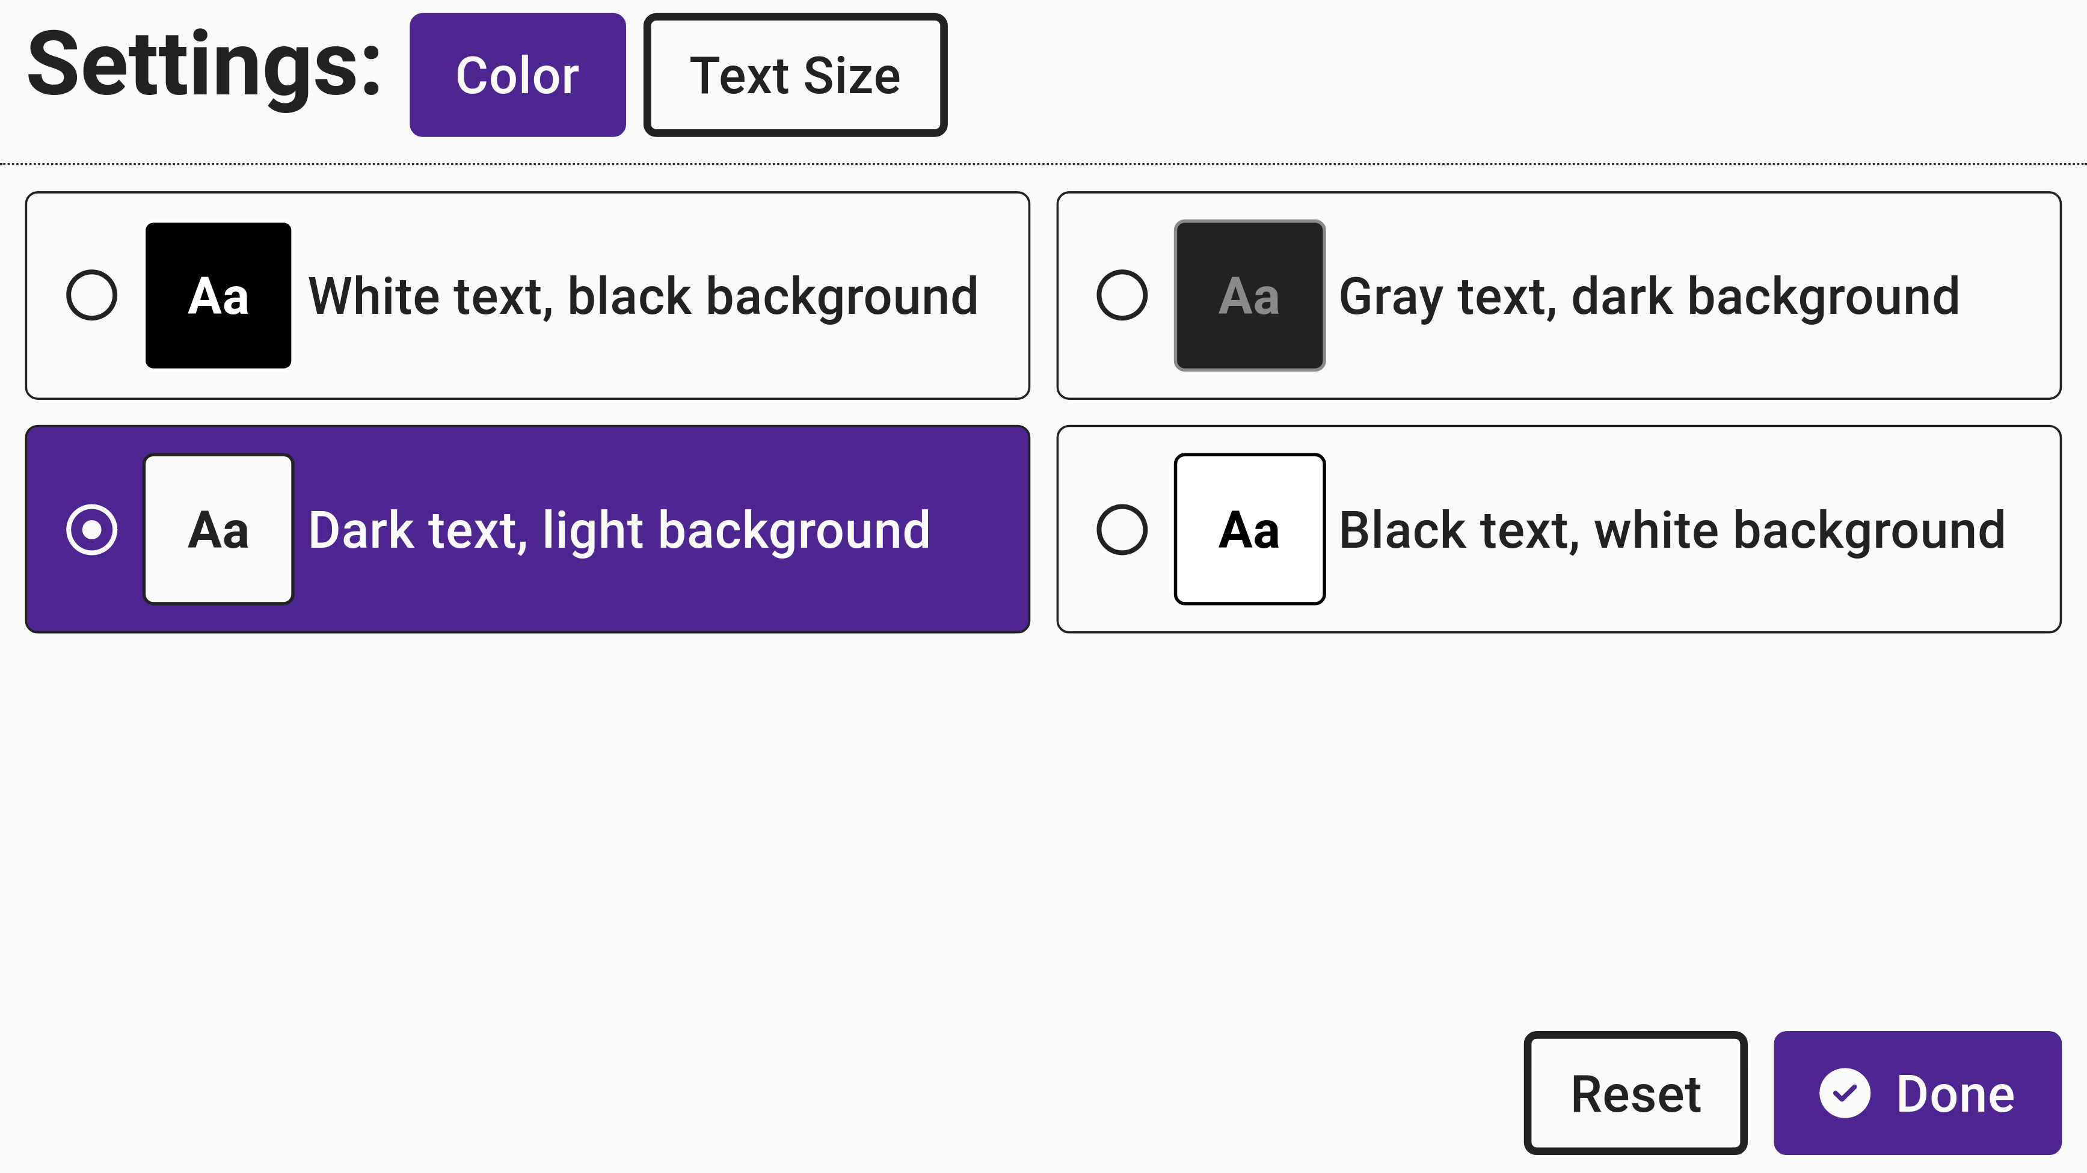Click the light Aa swatch in purple row

(218, 529)
